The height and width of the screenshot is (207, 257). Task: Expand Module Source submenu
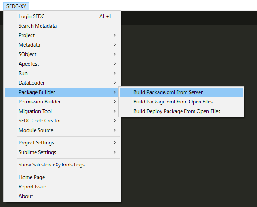62,130
